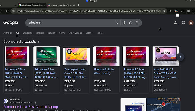Click the AI Powered PC Primebook image
Screen dimensions: 195x111
click(x=133, y=105)
